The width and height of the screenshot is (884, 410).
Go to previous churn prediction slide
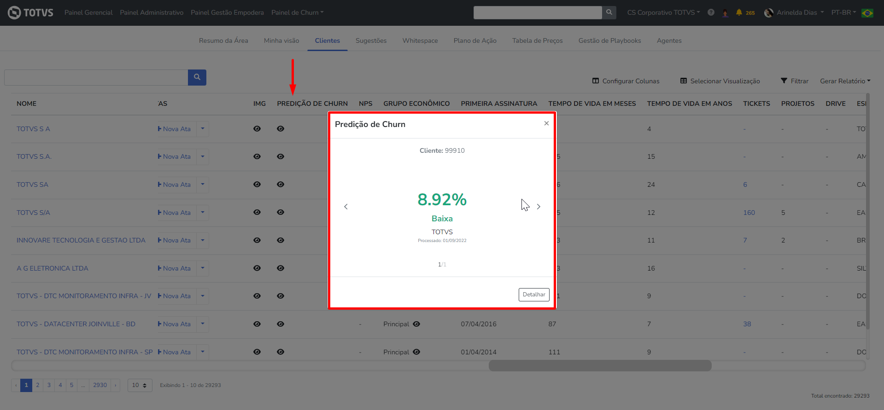(x=346, y=207)
